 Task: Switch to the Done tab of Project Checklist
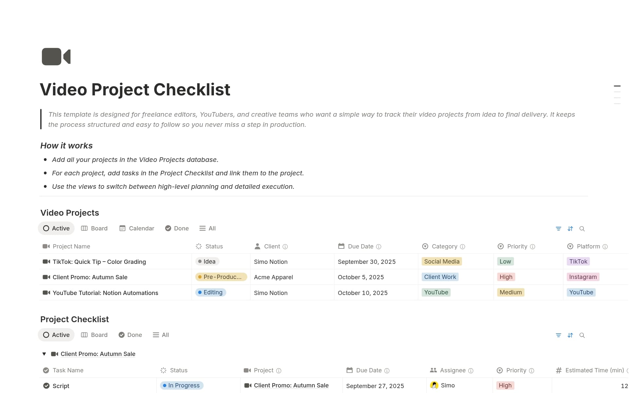pos(130,335)
